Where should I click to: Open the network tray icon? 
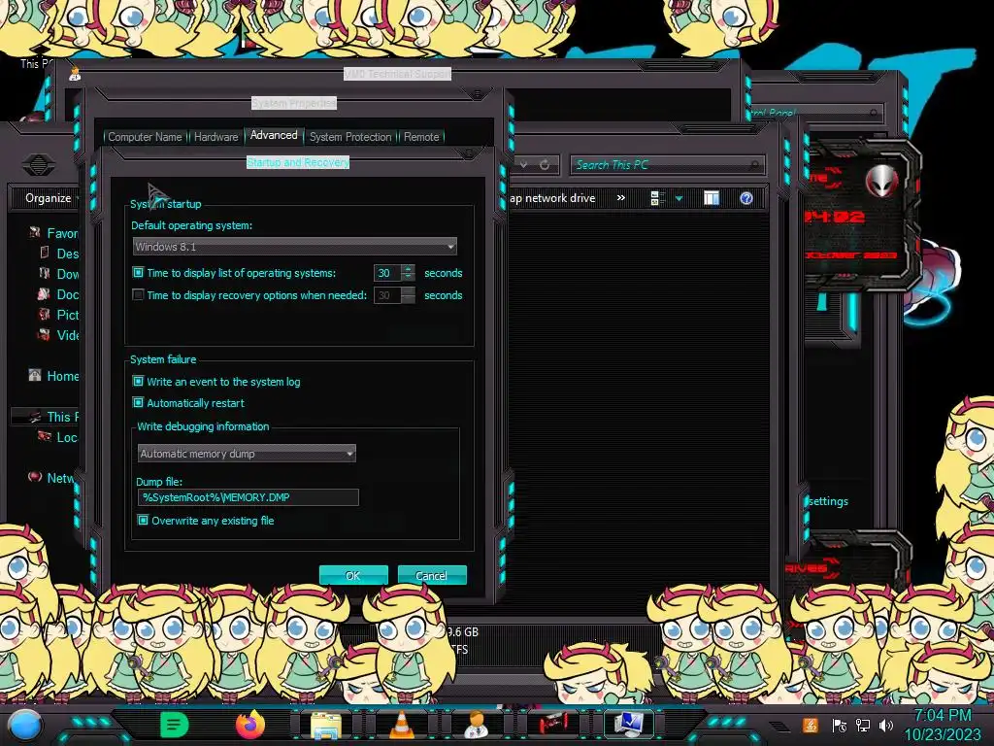coord(862,726)
